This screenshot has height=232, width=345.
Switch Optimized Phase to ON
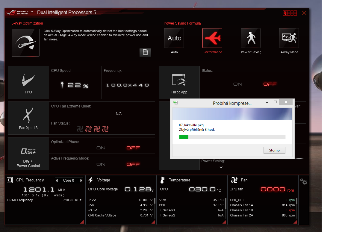tap(101, 148)
